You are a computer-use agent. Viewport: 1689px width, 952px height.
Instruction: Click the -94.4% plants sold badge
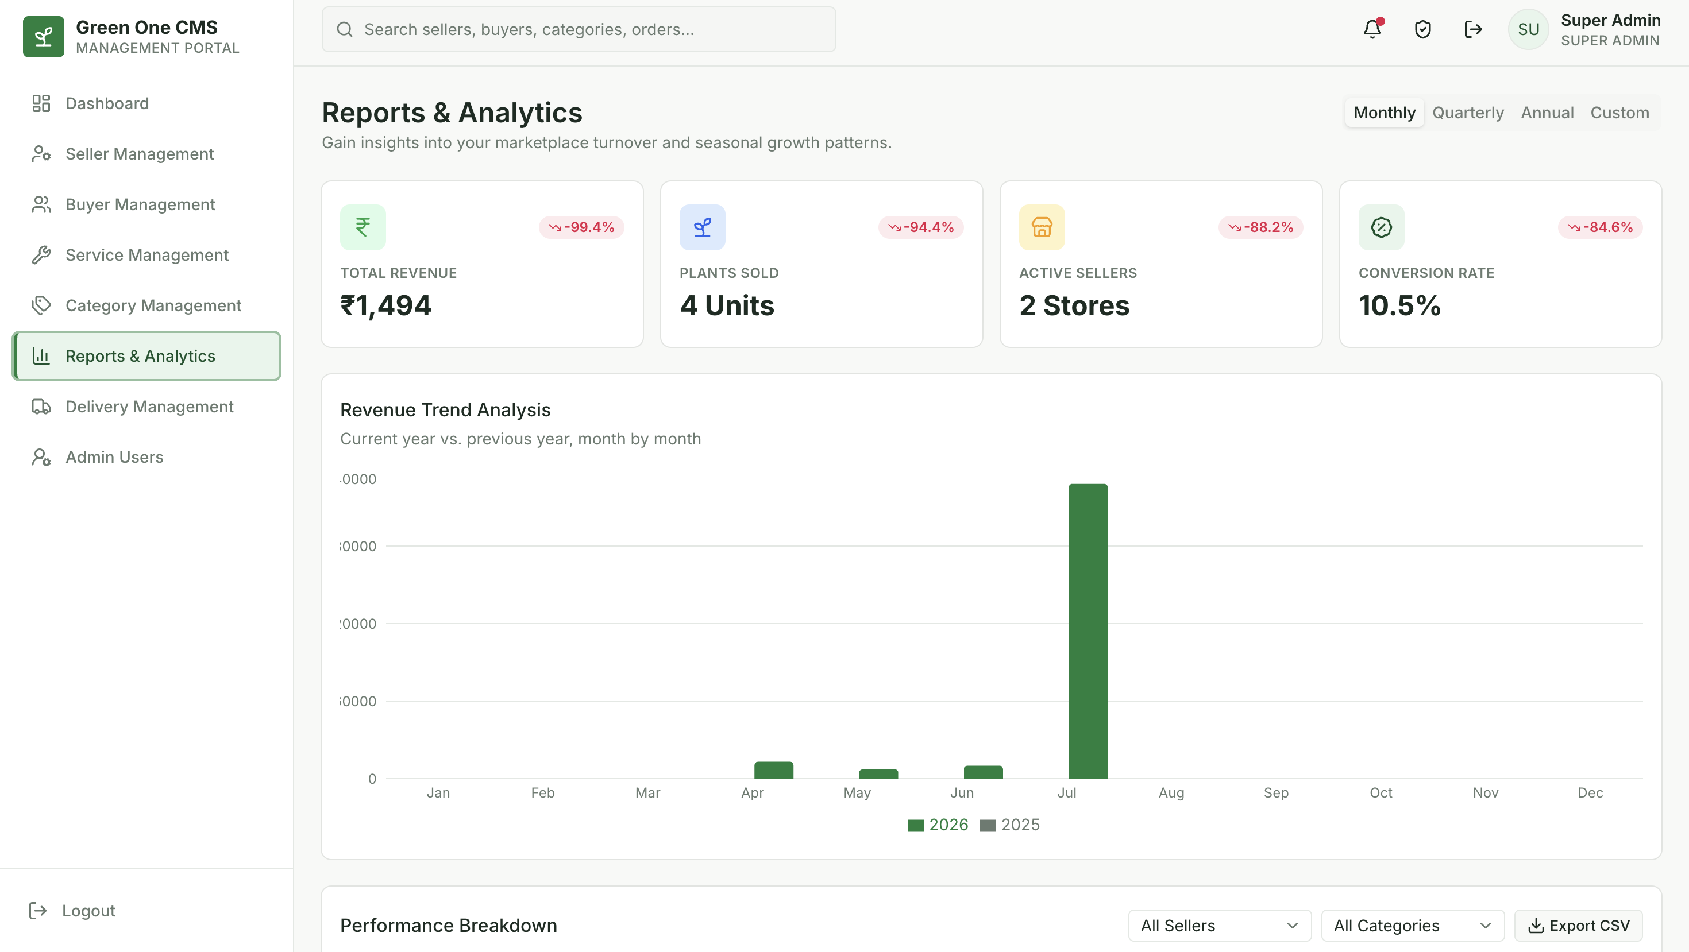[x=921, y=227]
